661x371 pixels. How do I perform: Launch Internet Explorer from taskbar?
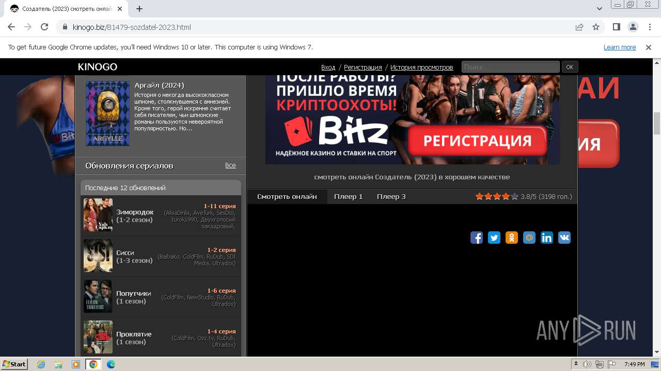pos(41,364)
